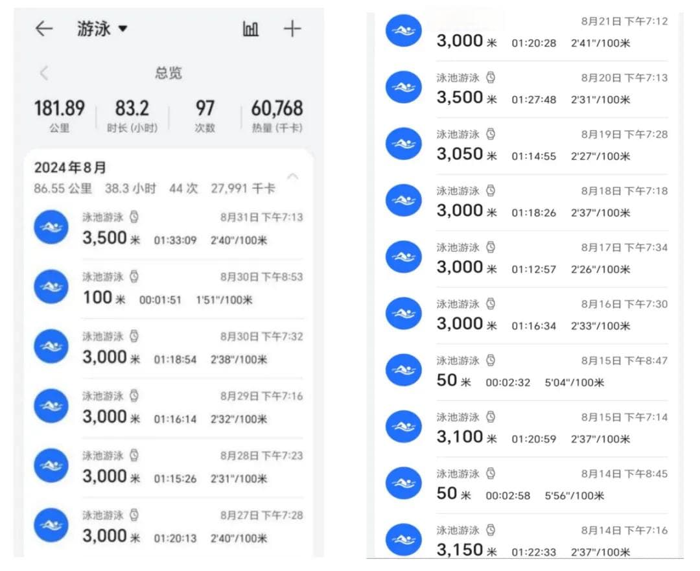Image resolution: width=700 pixels, height=571 pixels.
Task: Click the 97 次数 count value
Action: (205, 115)
